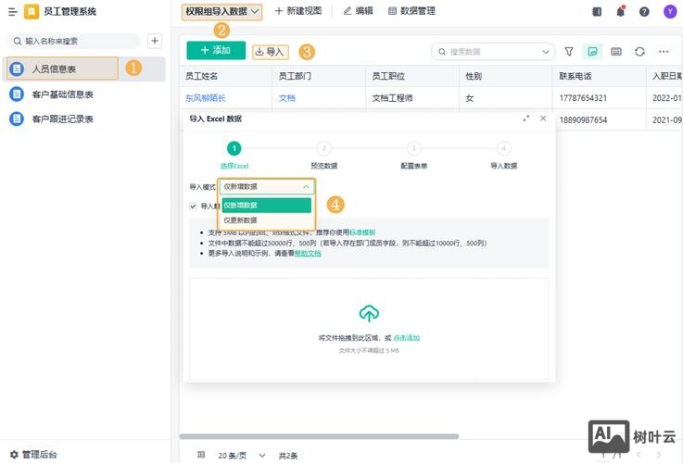Open 管理后台 settings via the gear icon
This screenshot has width=683, height=463.
14,455
